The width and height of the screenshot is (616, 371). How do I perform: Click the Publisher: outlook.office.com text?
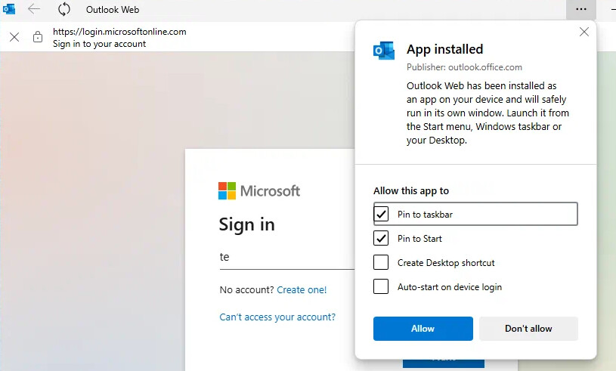464,67
